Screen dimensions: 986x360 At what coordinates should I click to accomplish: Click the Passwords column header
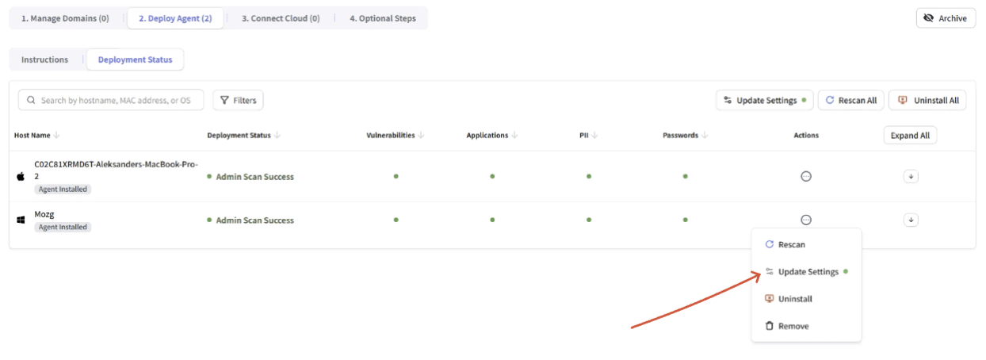point(680,136)
